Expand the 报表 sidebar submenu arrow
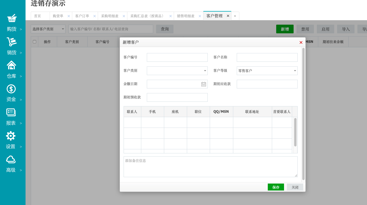The image size is (367, 205). tap(21, 123)
